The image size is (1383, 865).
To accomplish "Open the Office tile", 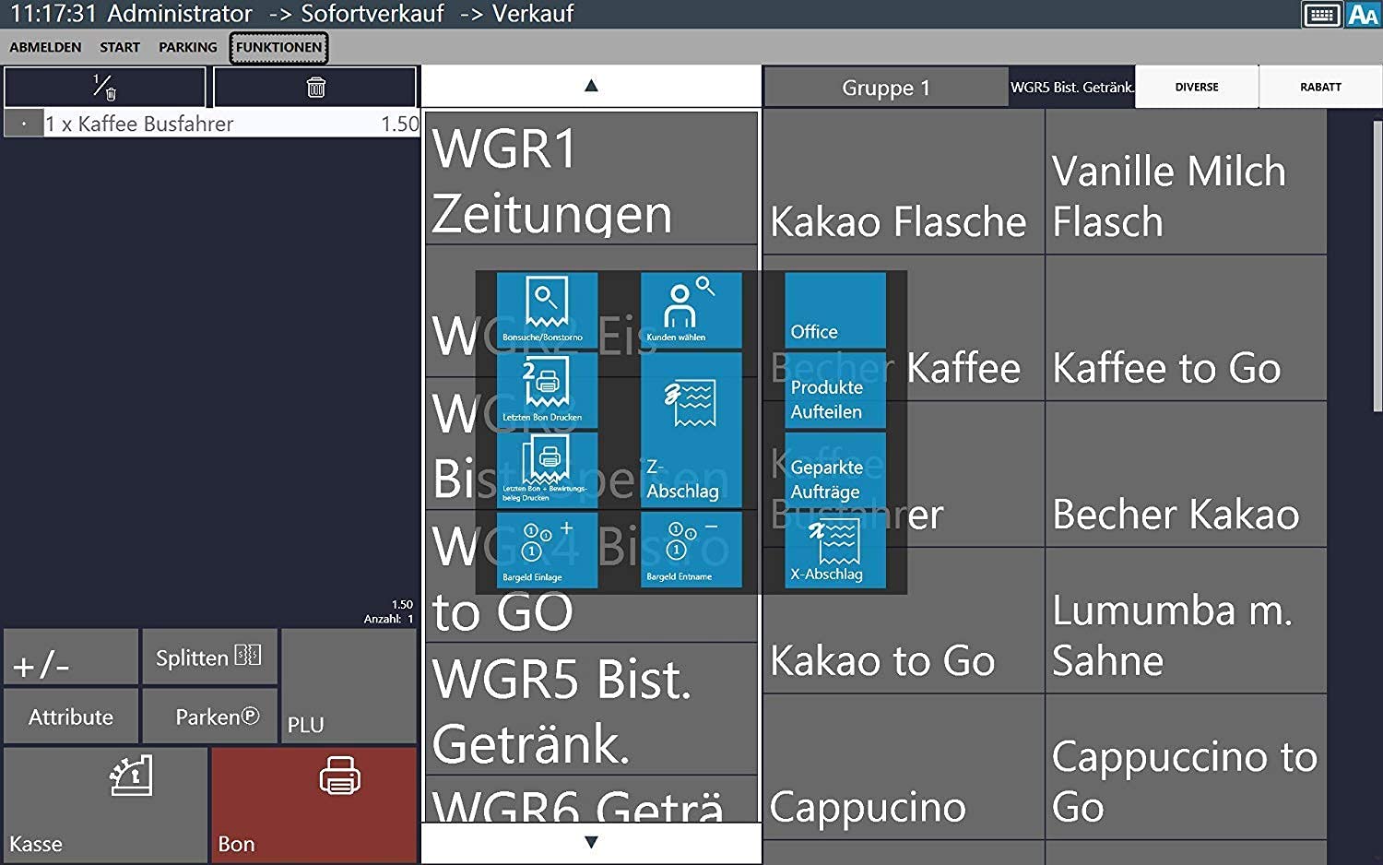I will pyautogui.click(x=835, y=310).
